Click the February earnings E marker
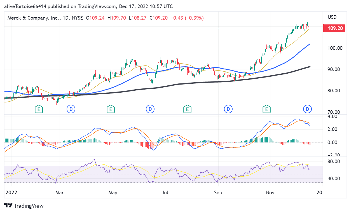351x213 pixels. 39,109
